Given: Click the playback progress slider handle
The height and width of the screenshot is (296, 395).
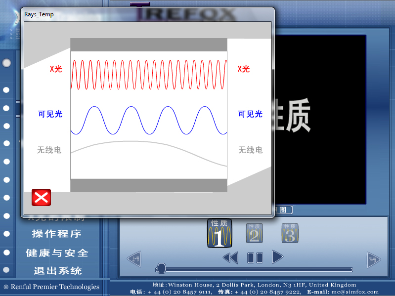Looking at the screenshot, I should tap(161, 269).
